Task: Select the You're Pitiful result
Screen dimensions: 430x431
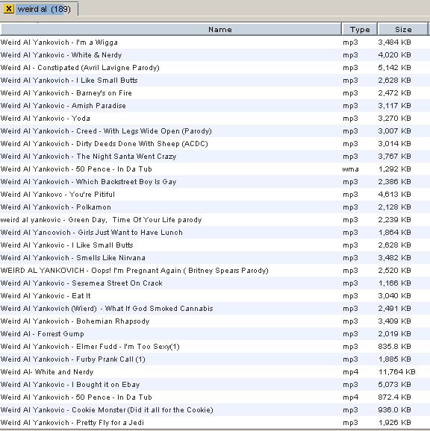Action: tap(215, 195)
